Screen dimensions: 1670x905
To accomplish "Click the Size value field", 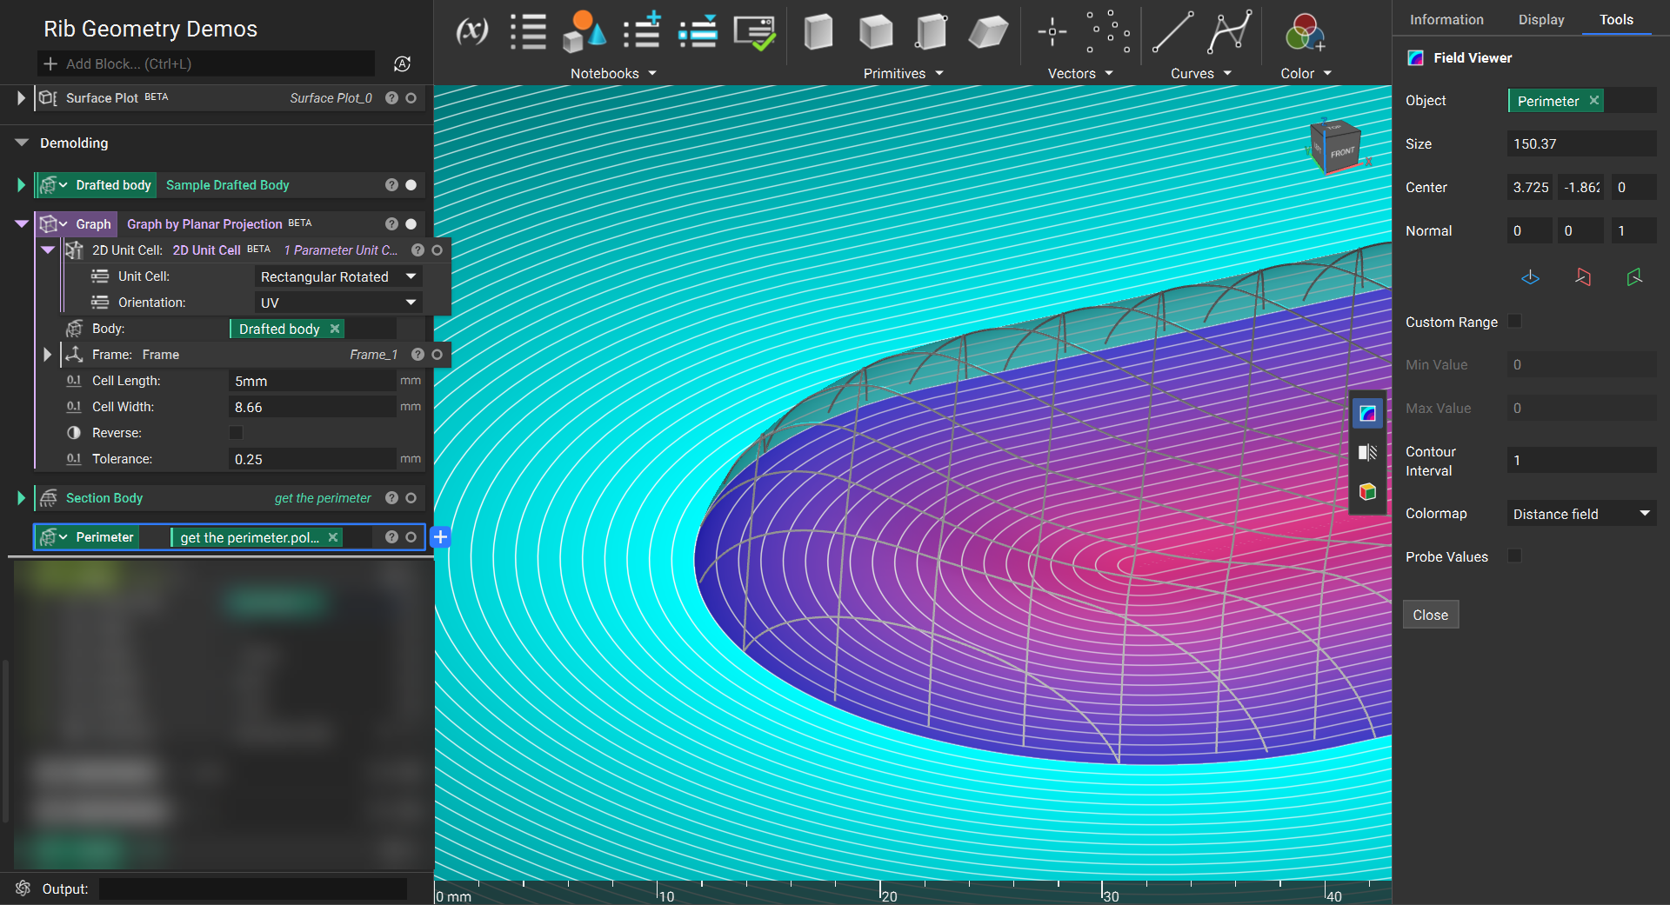I will [1581, 143].
